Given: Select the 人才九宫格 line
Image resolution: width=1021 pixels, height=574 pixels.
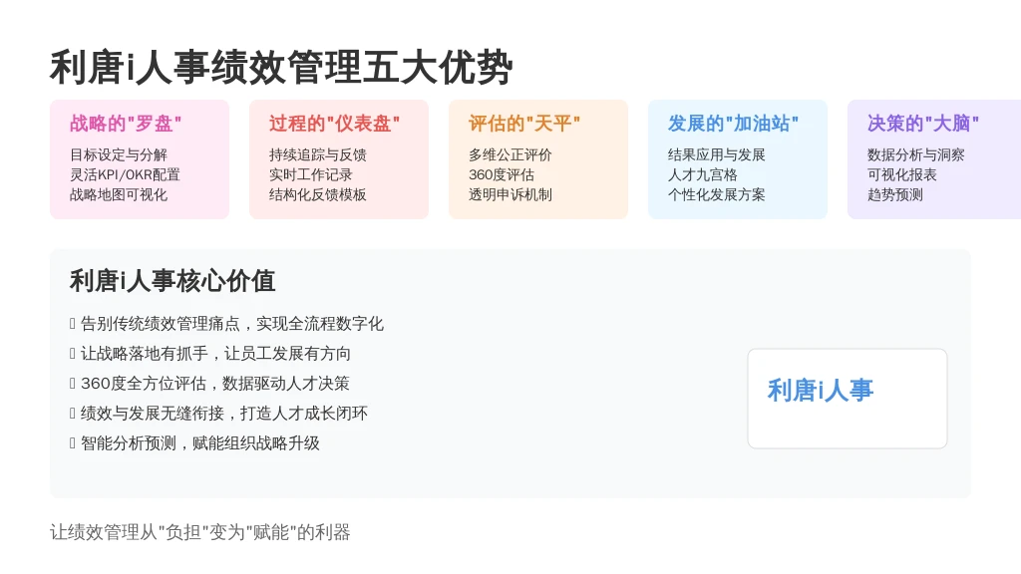Looking at the screenshot, I should [703, 174].
